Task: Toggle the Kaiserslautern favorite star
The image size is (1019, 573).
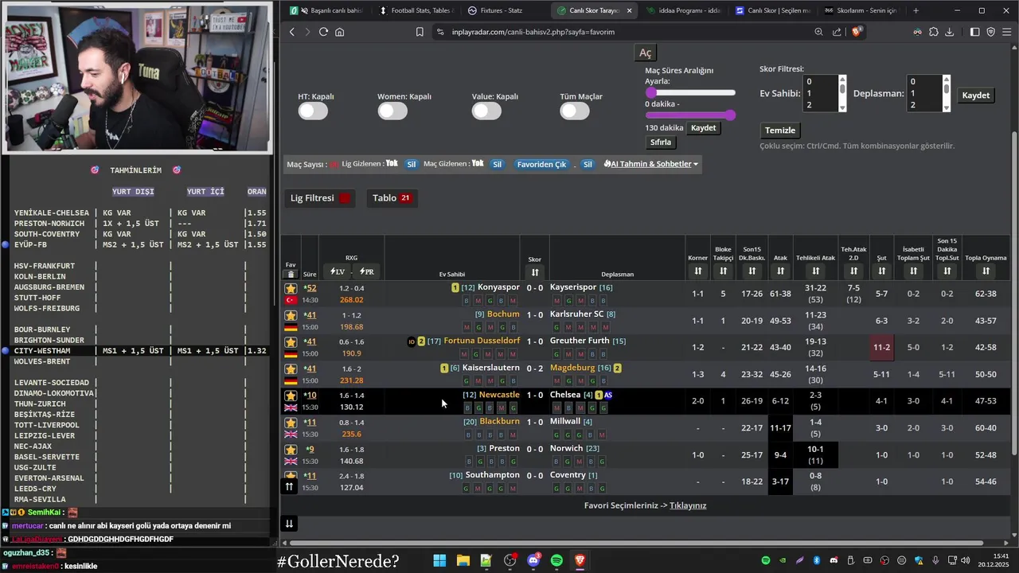Action: point(291,369)
